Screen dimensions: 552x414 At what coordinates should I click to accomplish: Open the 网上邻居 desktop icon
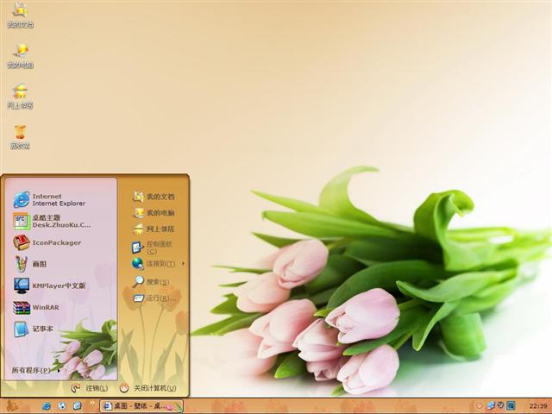tap(21, 96)
